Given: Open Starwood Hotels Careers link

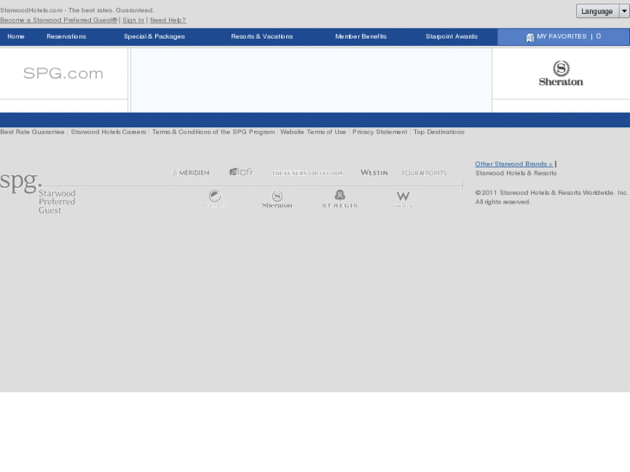Looking at the screenshot, I should click(x=108, y=132).
